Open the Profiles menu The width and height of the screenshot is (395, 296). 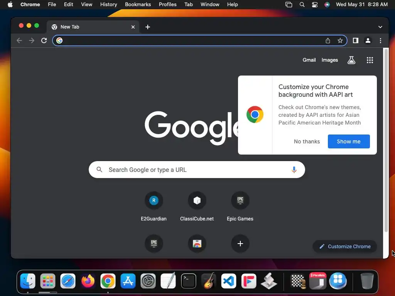tap(167, 5)
